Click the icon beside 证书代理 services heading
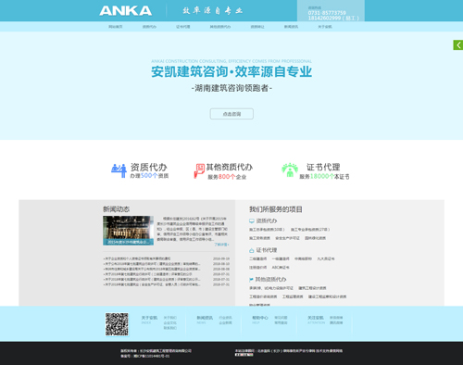Image resolution: width=463 pixels, height=365 pixels. [x=252, y=250]
